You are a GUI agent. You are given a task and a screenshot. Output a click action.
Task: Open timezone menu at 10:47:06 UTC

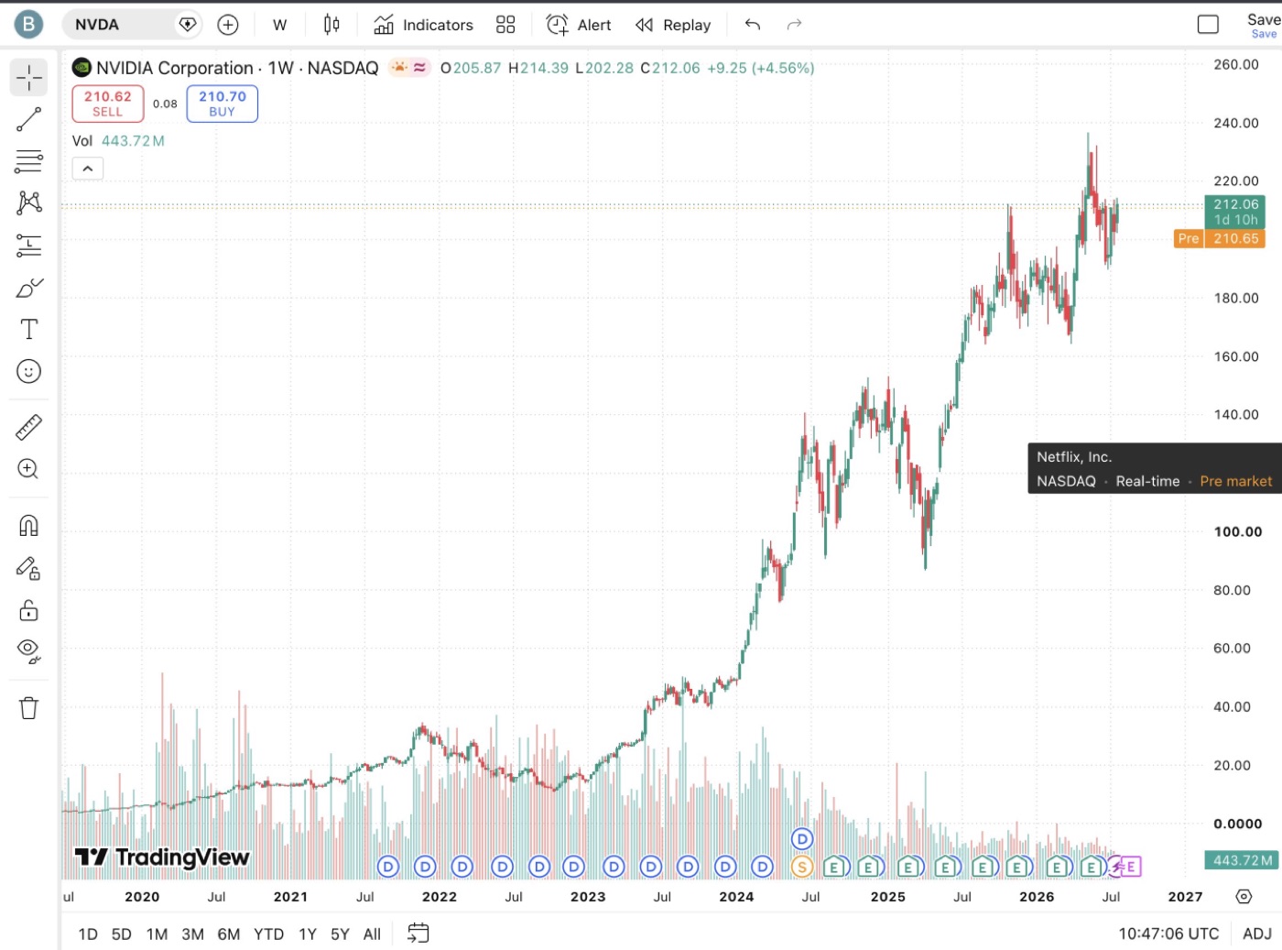(1168, 934)
